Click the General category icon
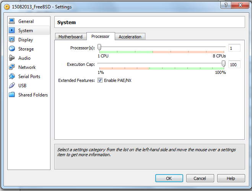Screen dimensions: 252x191 [x=12, y=21]
